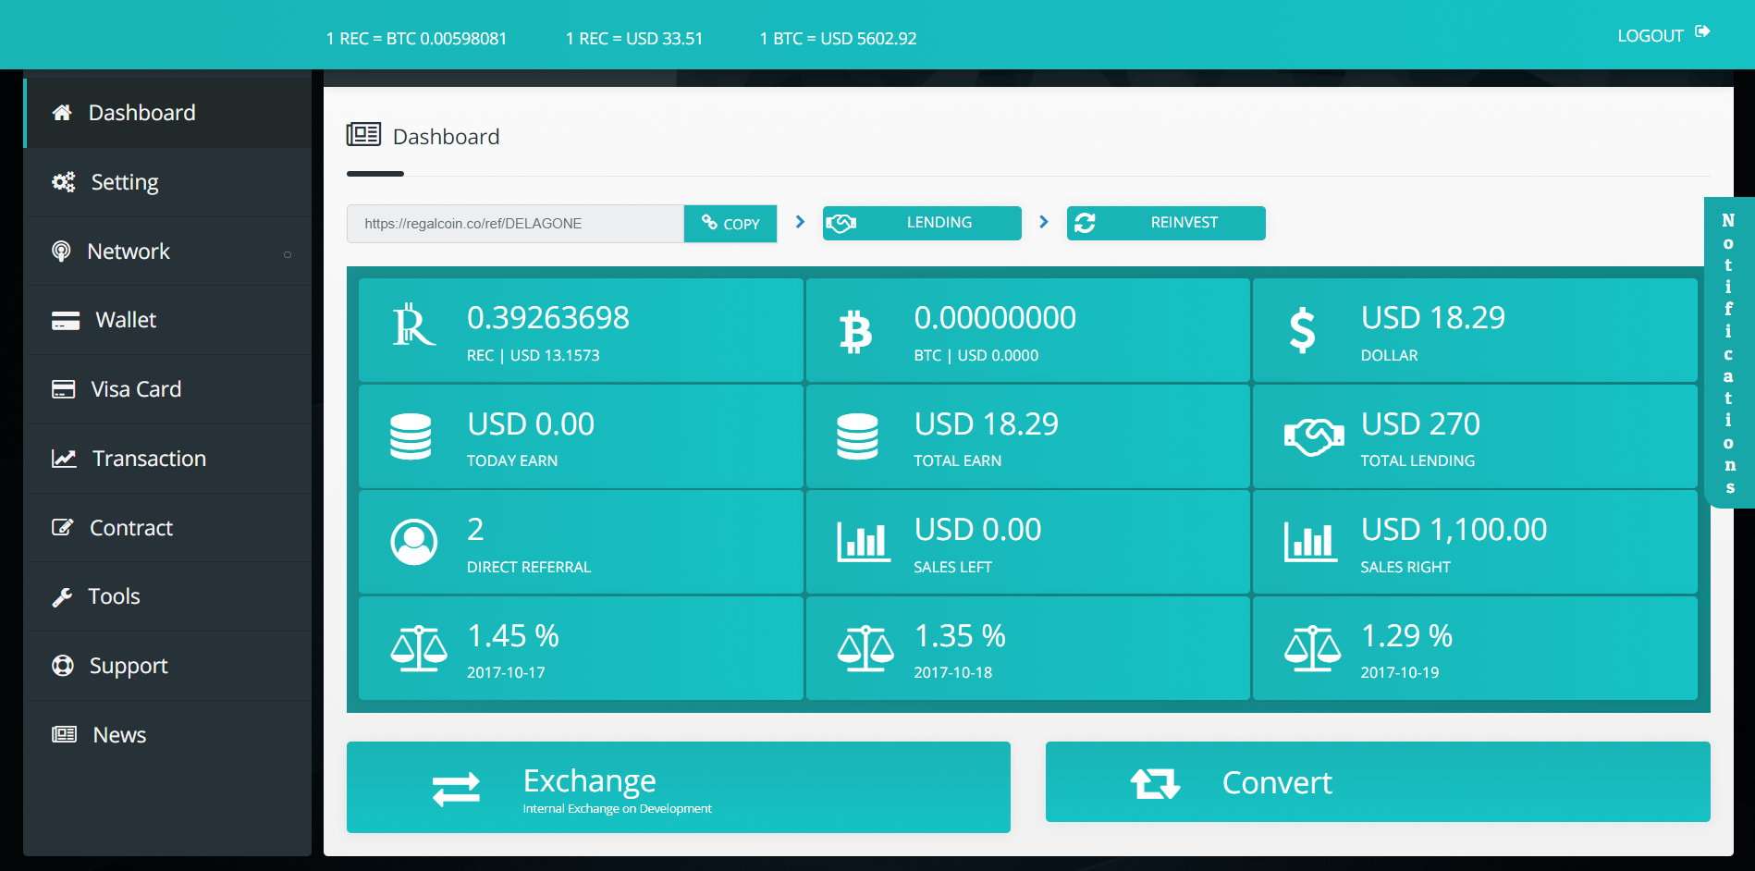The height and width of the screenshot is (871, 1755).
Task: Click the Total Lending handshake icon
Action: (1313, 436)
